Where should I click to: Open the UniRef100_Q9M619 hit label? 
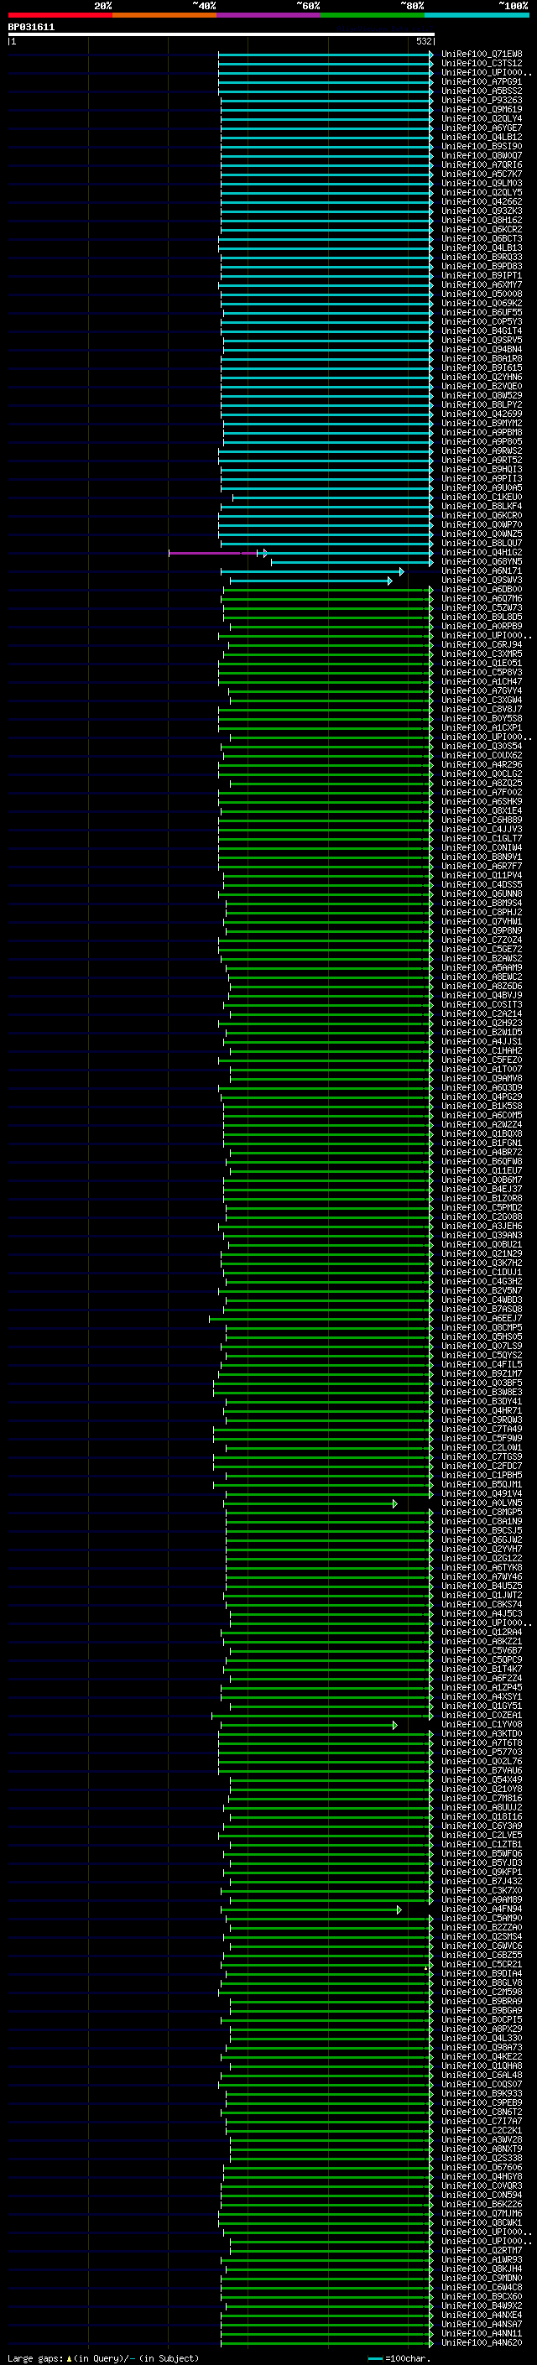tap(481, 109)
